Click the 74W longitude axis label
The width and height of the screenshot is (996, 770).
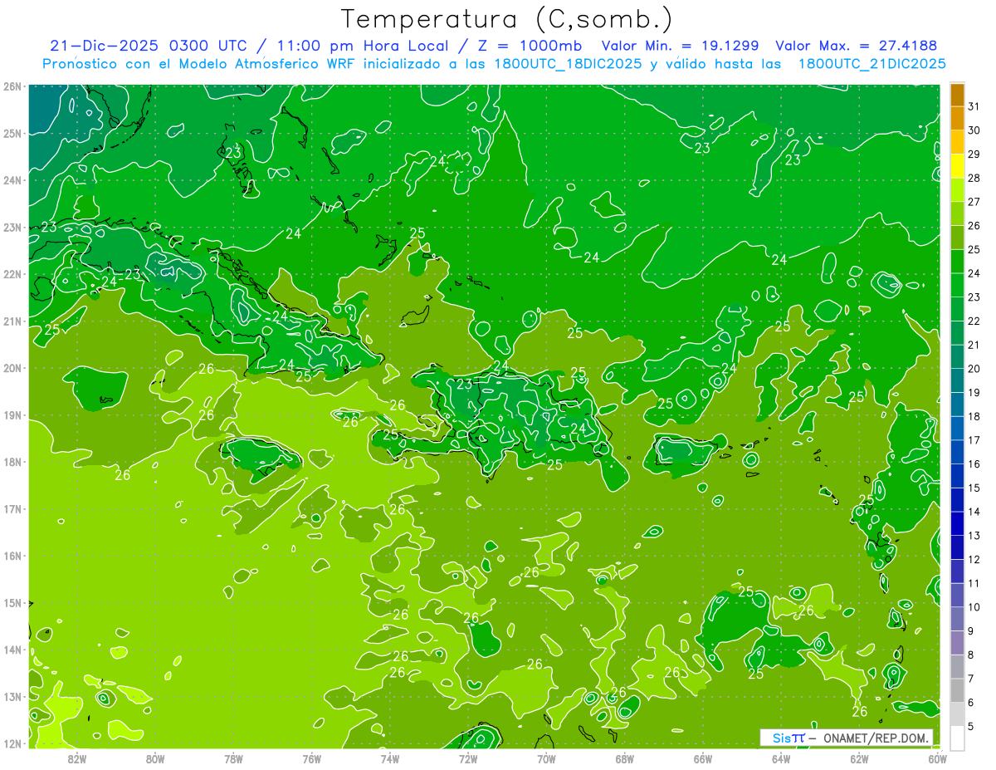pos(390,758)
